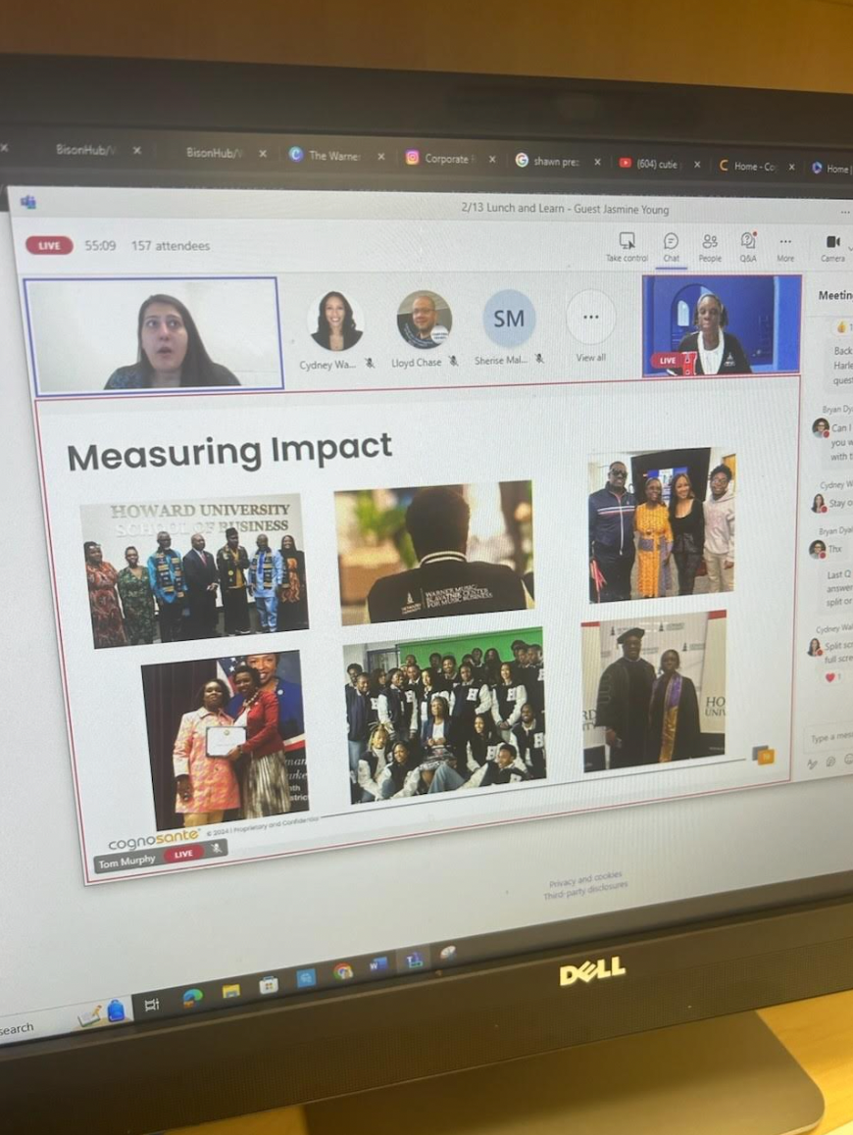
Task: Switch to 'Home - Co' browser tab
Action: coord(752,166)
